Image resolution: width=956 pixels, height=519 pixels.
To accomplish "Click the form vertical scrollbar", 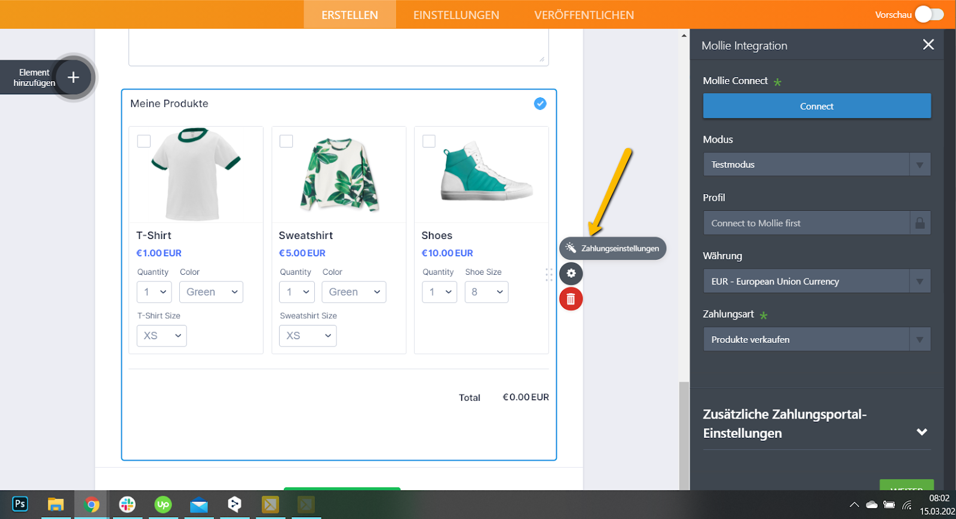I will 684,435.
